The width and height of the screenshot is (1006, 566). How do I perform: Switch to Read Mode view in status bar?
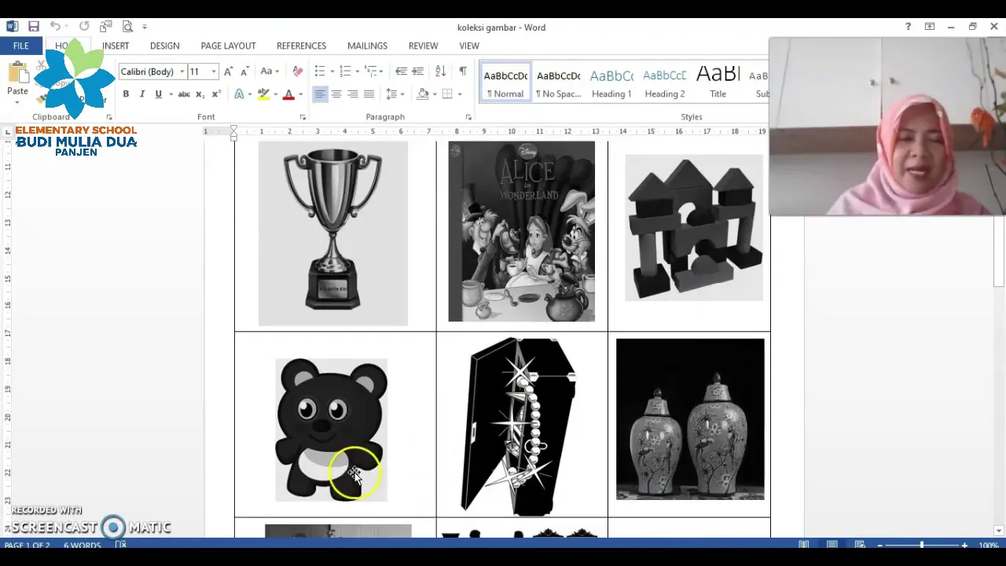(x=804, y=545)
